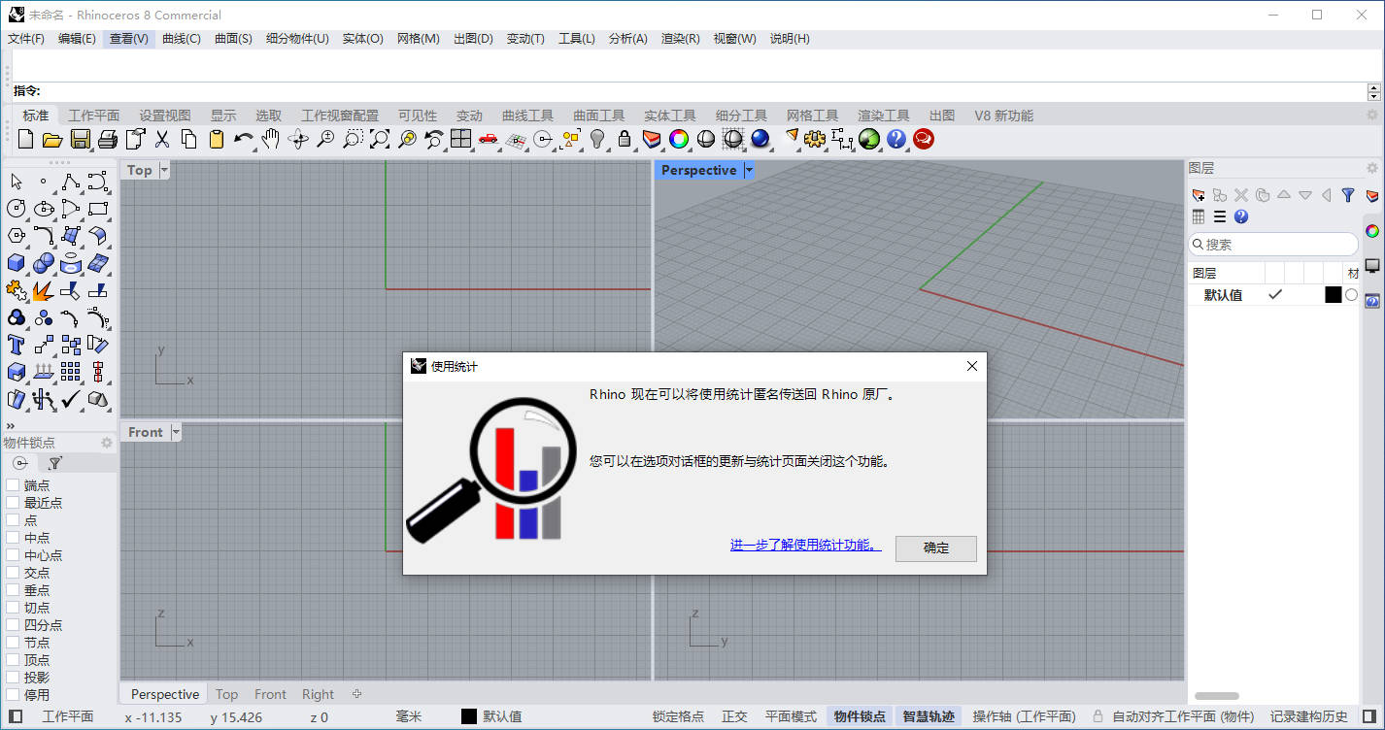Select the Text object tool
1385x730 pixels.
point(16,345)
